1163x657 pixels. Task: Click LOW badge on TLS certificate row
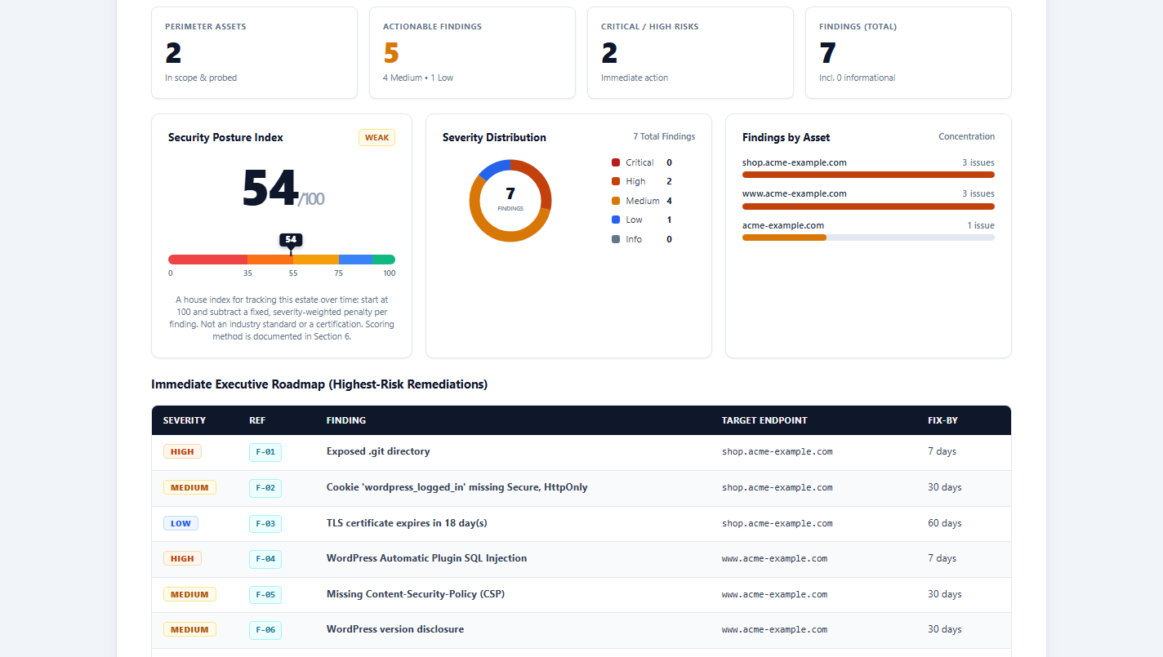[180, 523]
